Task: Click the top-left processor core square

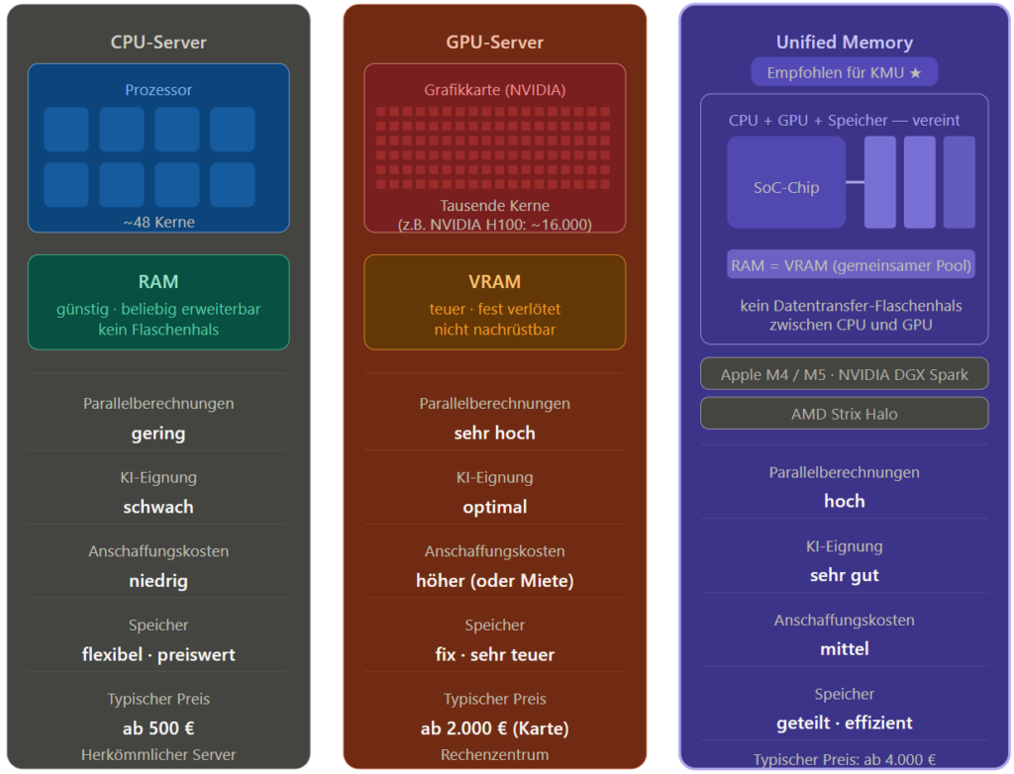Action: [x=66, y=130]
